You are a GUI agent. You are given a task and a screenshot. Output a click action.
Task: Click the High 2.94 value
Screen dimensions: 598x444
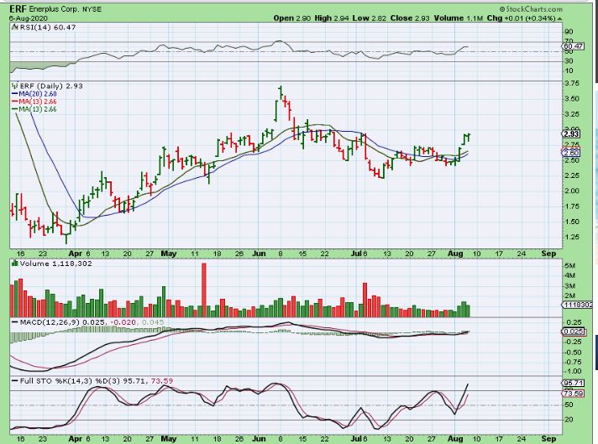pos(332,18)
